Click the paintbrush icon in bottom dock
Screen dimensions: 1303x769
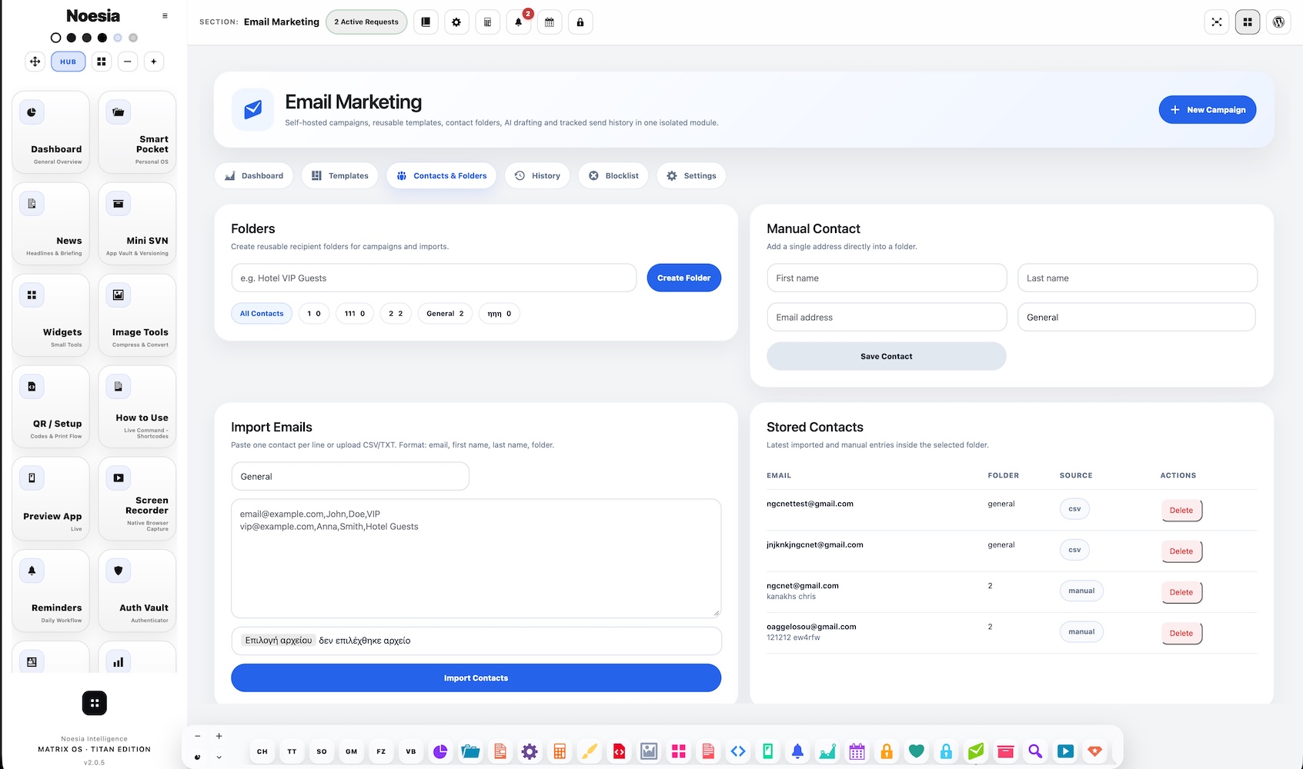pos(590,751)
